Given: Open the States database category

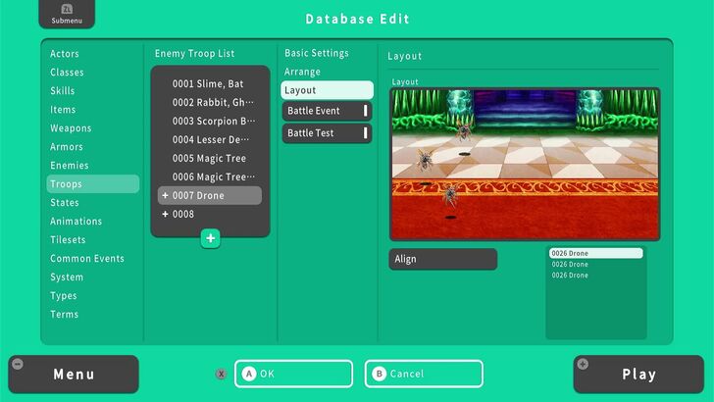Looking at the screenshot, I should [x=64, y=203].
